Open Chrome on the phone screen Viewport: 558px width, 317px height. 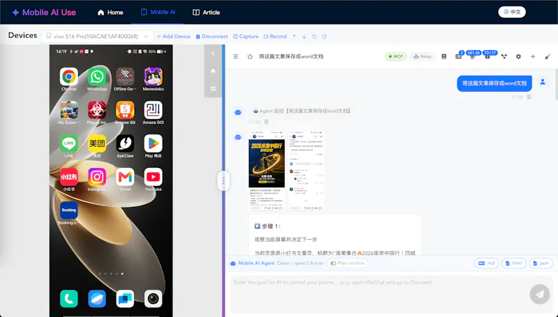point(68,77)
